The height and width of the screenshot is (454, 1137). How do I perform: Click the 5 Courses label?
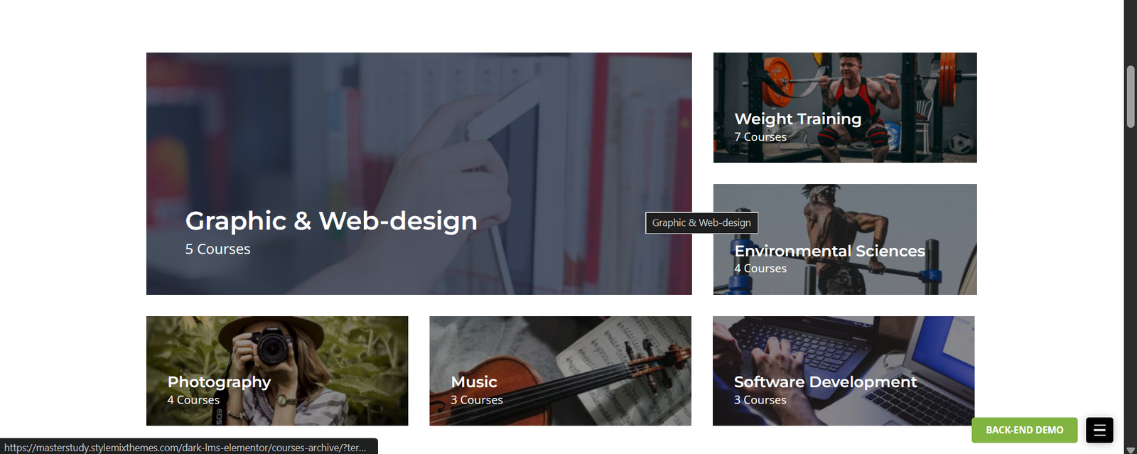217,249
